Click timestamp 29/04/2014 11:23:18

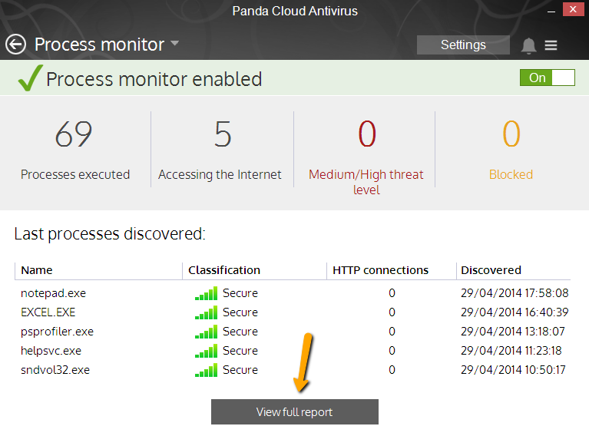pyautogui.click(x=511, y=351)
